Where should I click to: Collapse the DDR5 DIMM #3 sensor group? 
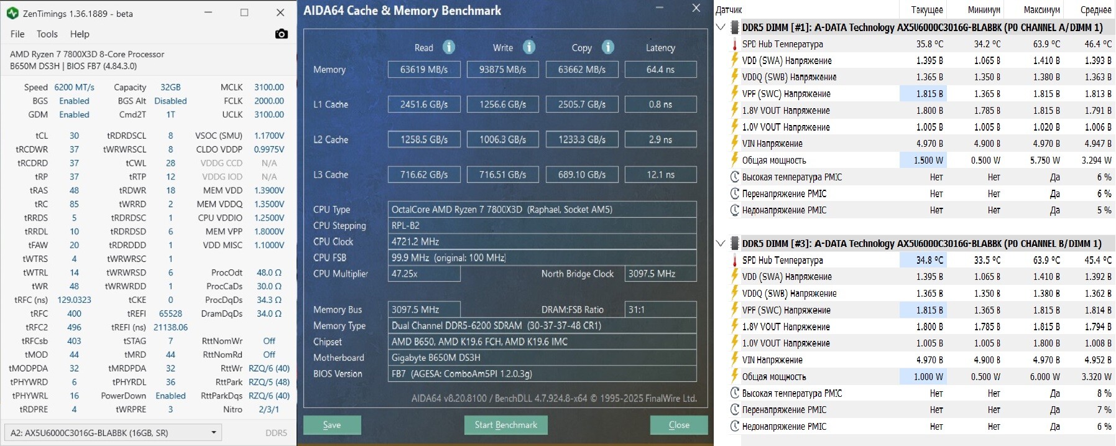(x=721, y=244)
